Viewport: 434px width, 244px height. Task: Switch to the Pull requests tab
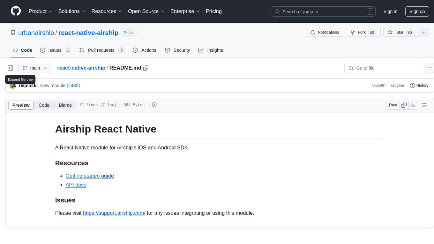101,50
